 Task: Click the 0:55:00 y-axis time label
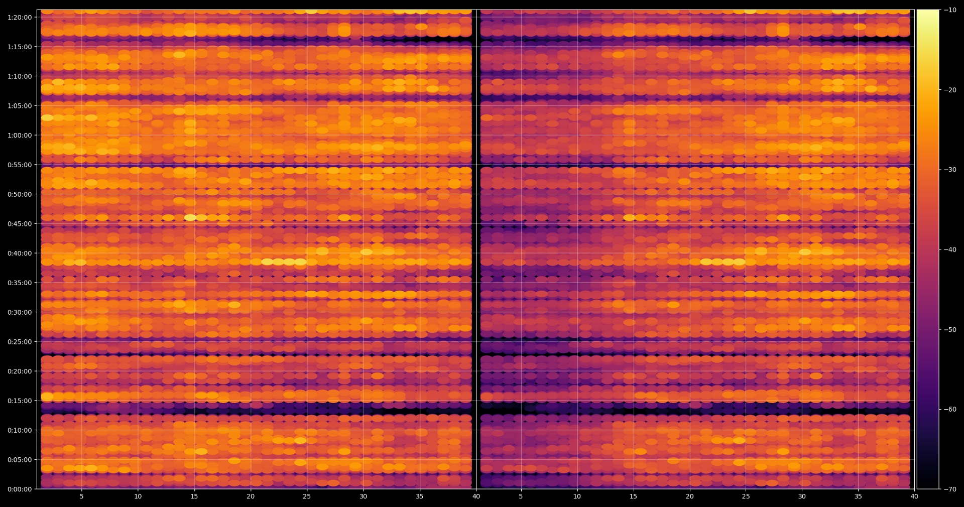click(20, 165)
